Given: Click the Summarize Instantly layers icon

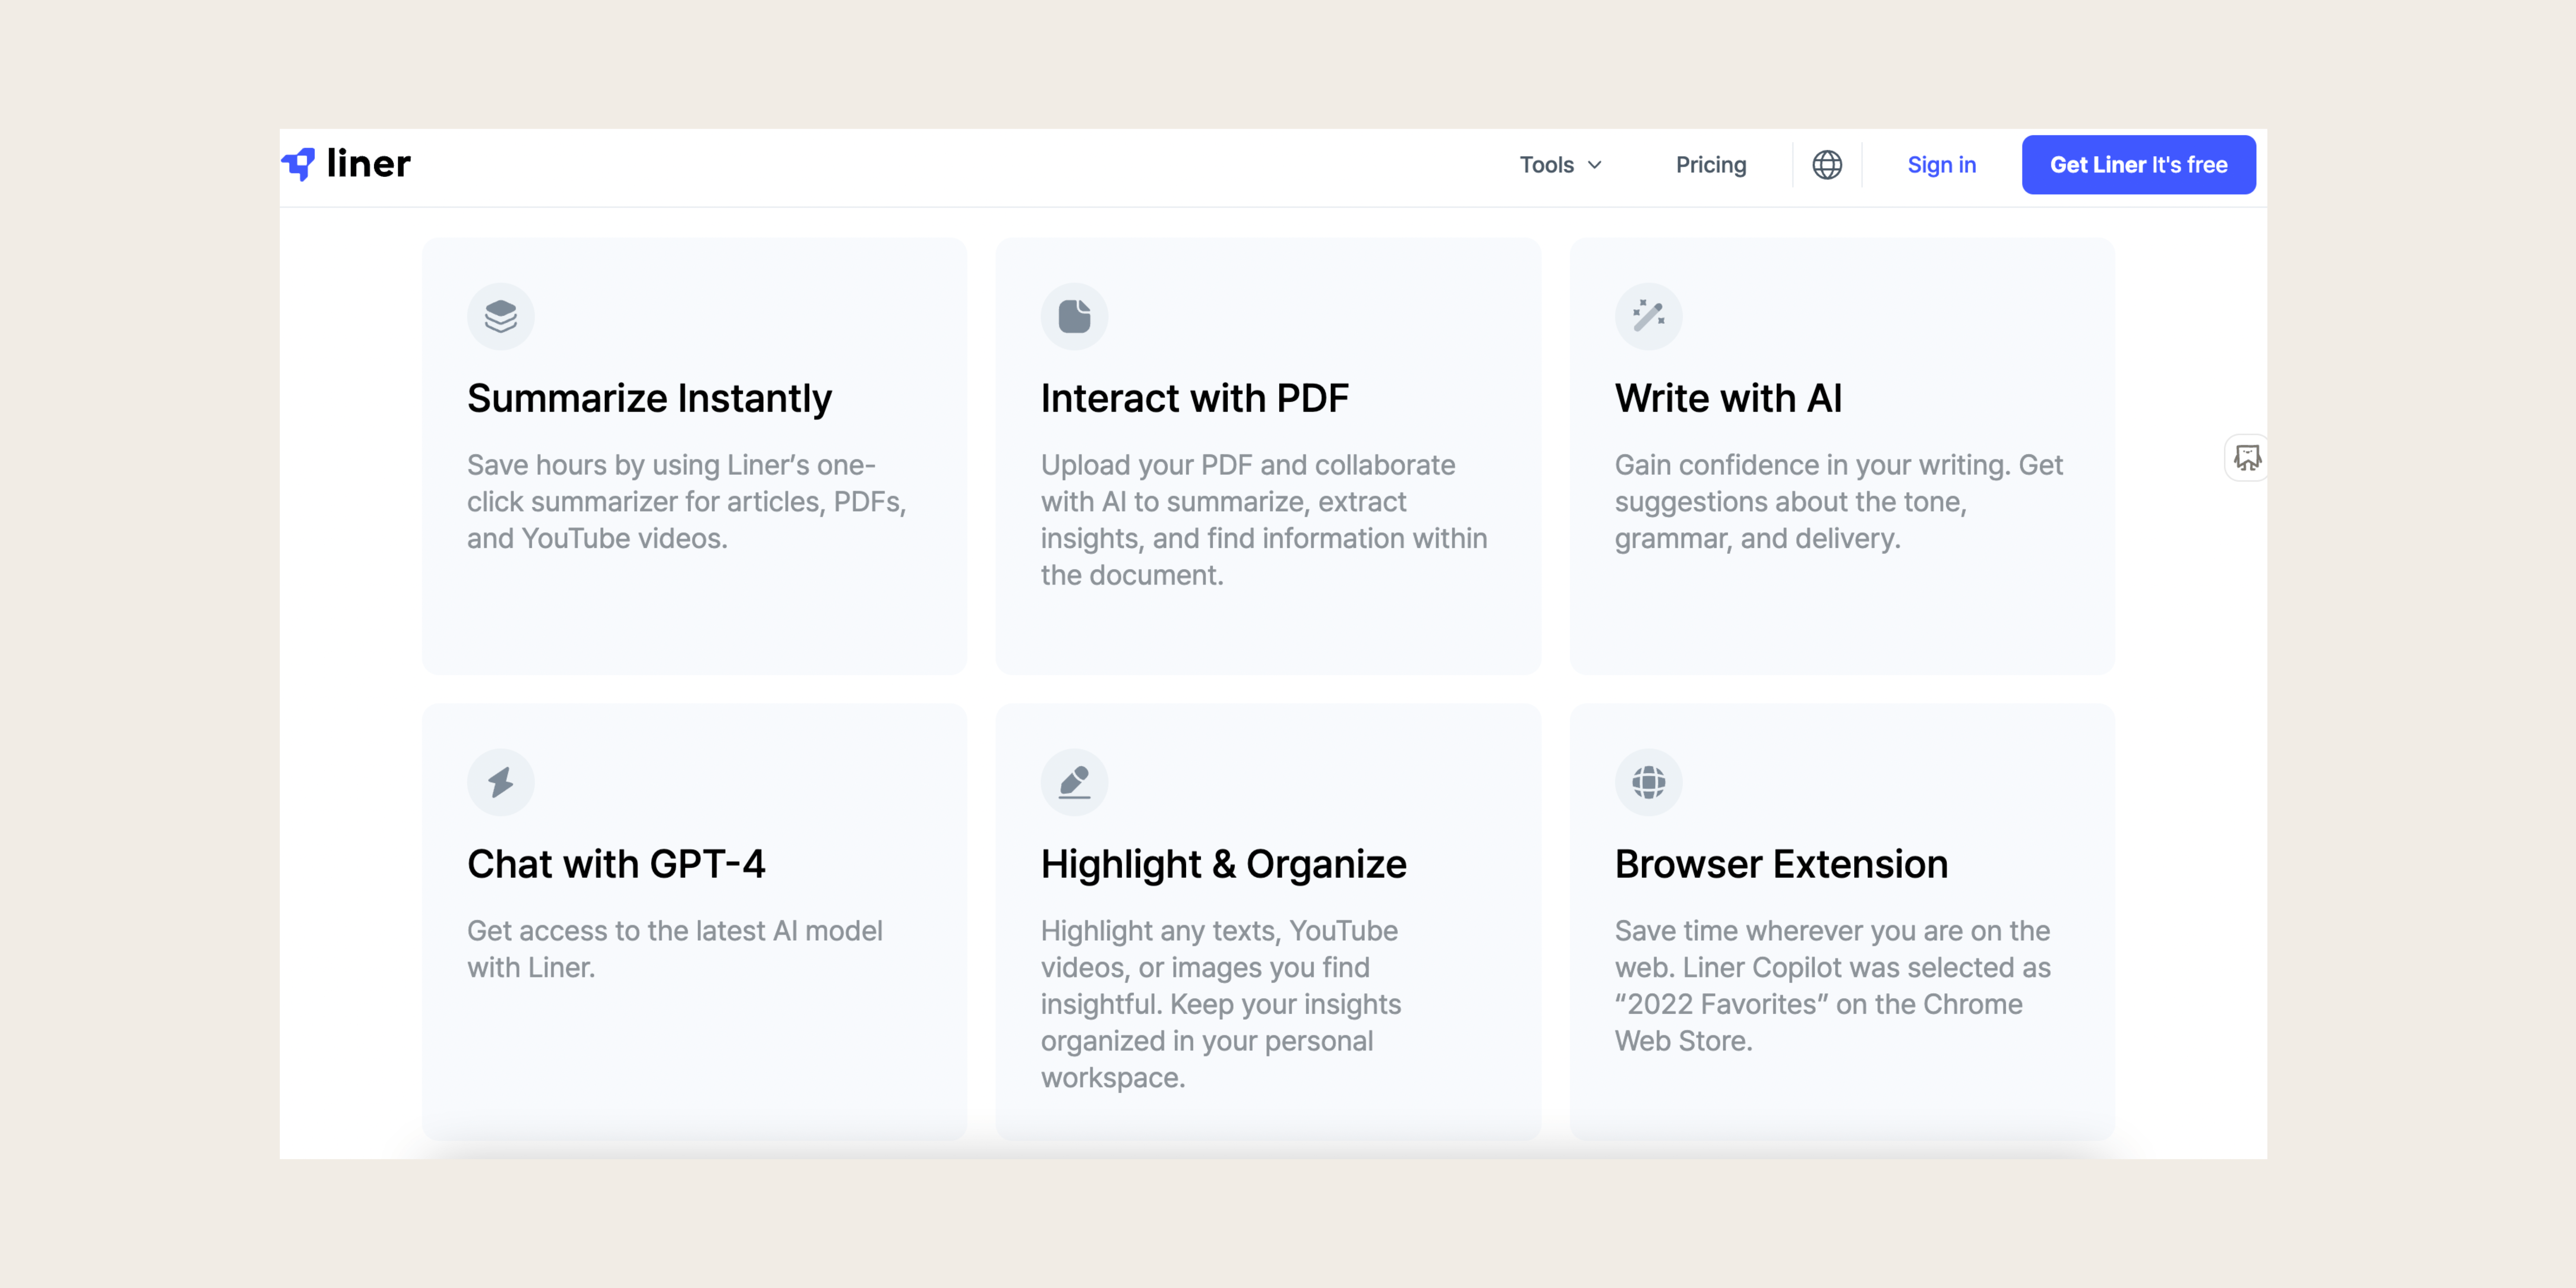Looking at the screenshot, I should (501, 316).
